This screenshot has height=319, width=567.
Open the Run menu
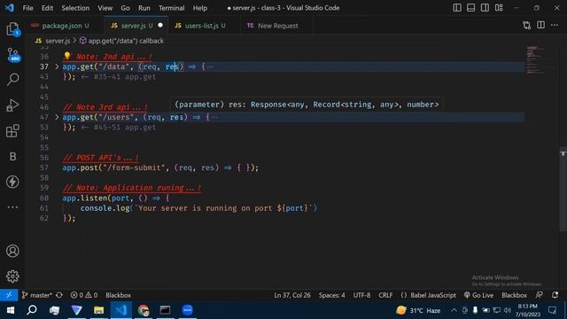144,8
